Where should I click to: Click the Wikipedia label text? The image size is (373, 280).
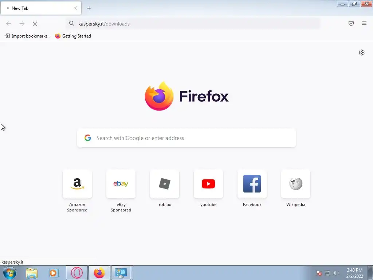point(296,205)
